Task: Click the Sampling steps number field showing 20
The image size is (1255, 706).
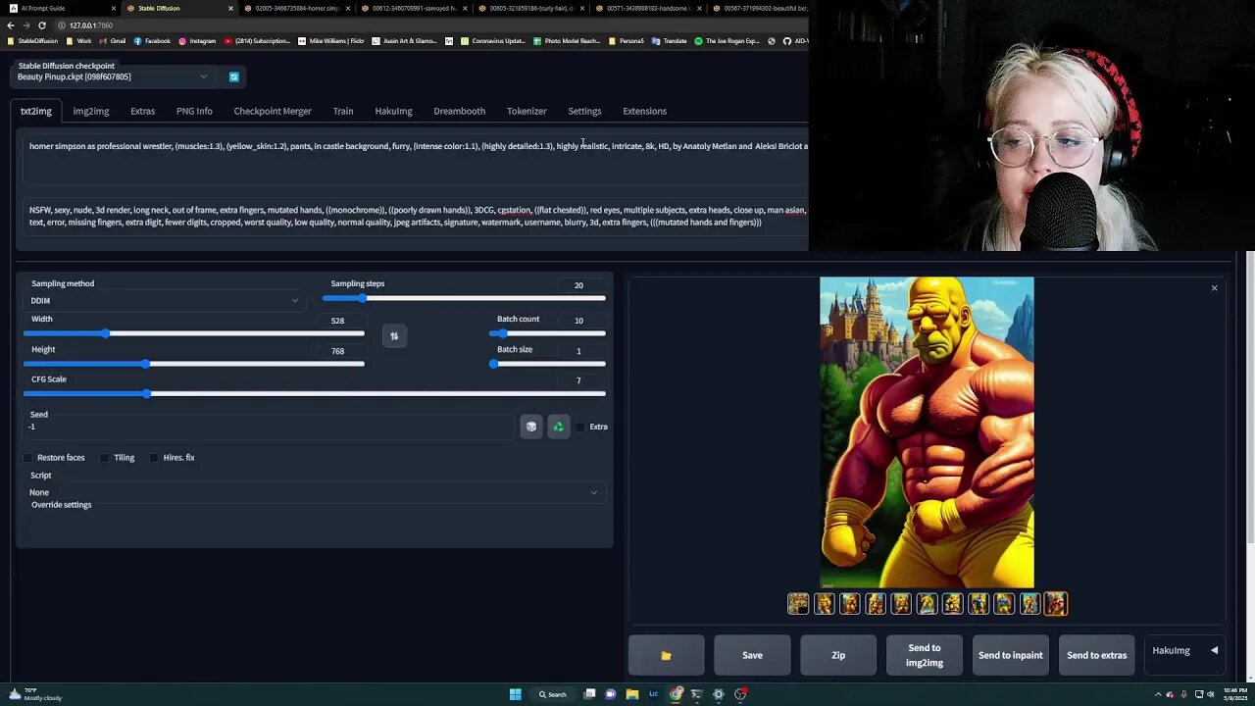Action: tap(578, 285)
